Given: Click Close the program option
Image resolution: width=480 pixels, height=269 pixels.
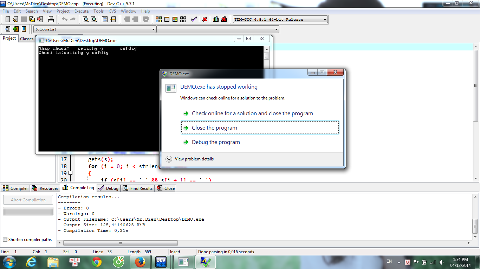Looking at the screenshot, I should 260,128.
